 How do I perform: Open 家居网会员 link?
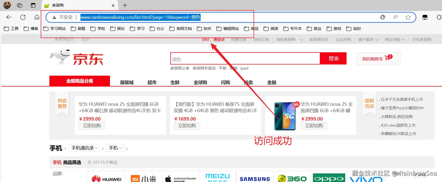tap(319, 40)
